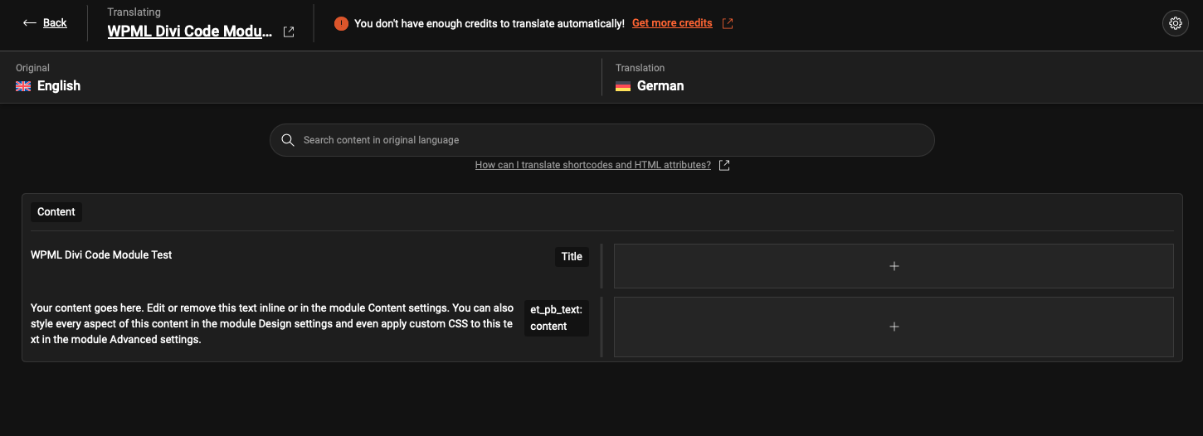The image size is (1203, 436).
Task: Click the German flag icon
Action: point(623,86)
